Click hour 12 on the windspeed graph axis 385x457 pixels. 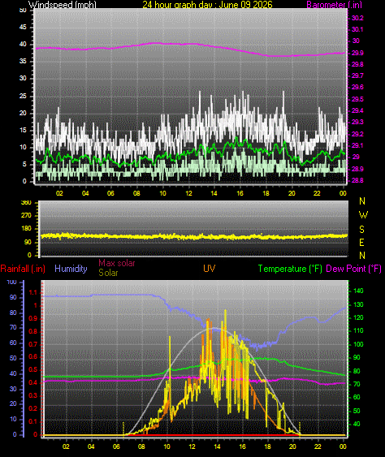click(188, 193)
